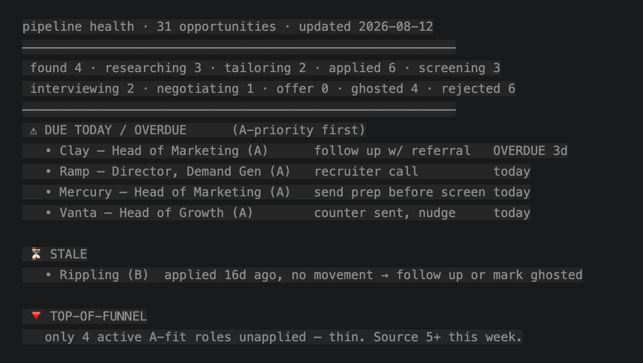Click the 'applied 6' stage count
The width and height of the screenshot is (643, 363).
click(362, 68)
